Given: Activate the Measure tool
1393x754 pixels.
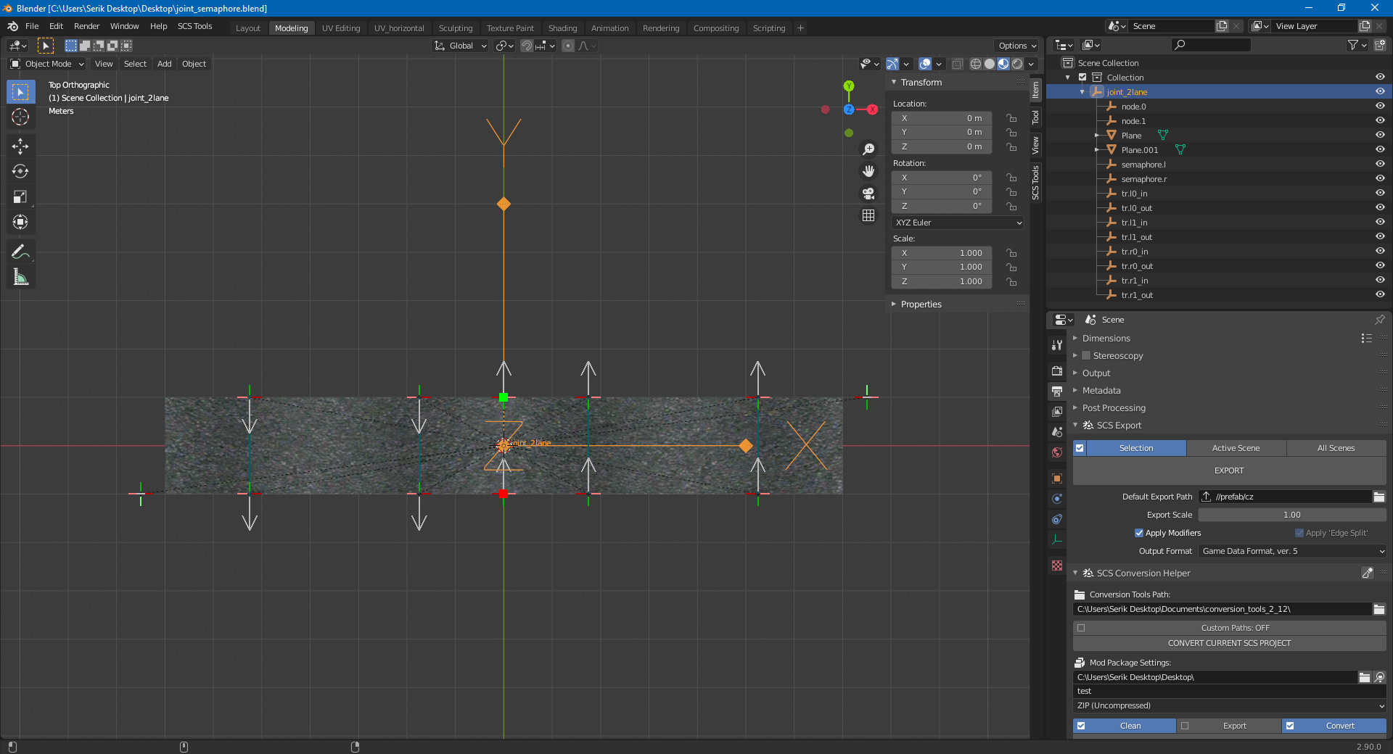Looking at the screenshot, I should (x=20, y=278).
